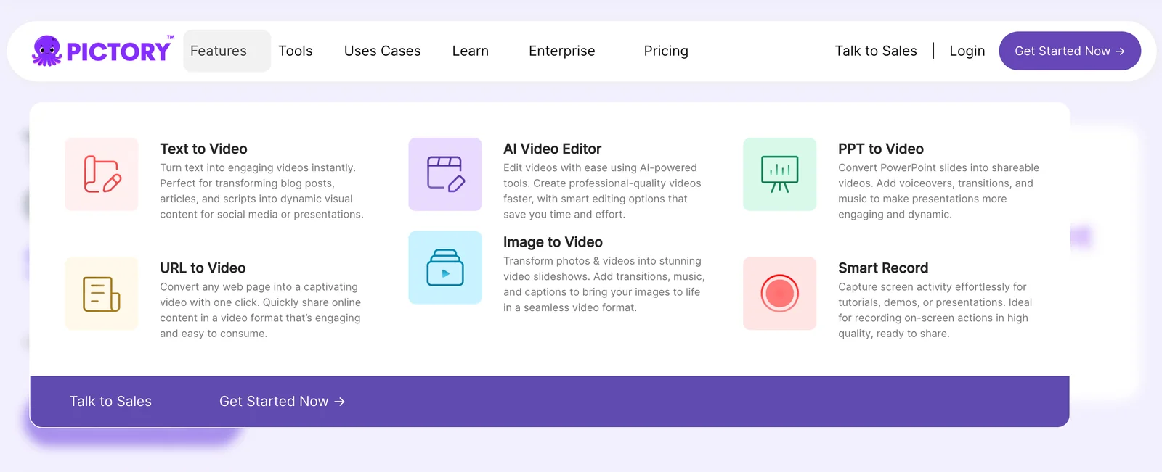Image resolution: width=1162 pixels, height=472 pixels.
Task: Click Get Started Now in footer bar
Action: click(282, 402)
